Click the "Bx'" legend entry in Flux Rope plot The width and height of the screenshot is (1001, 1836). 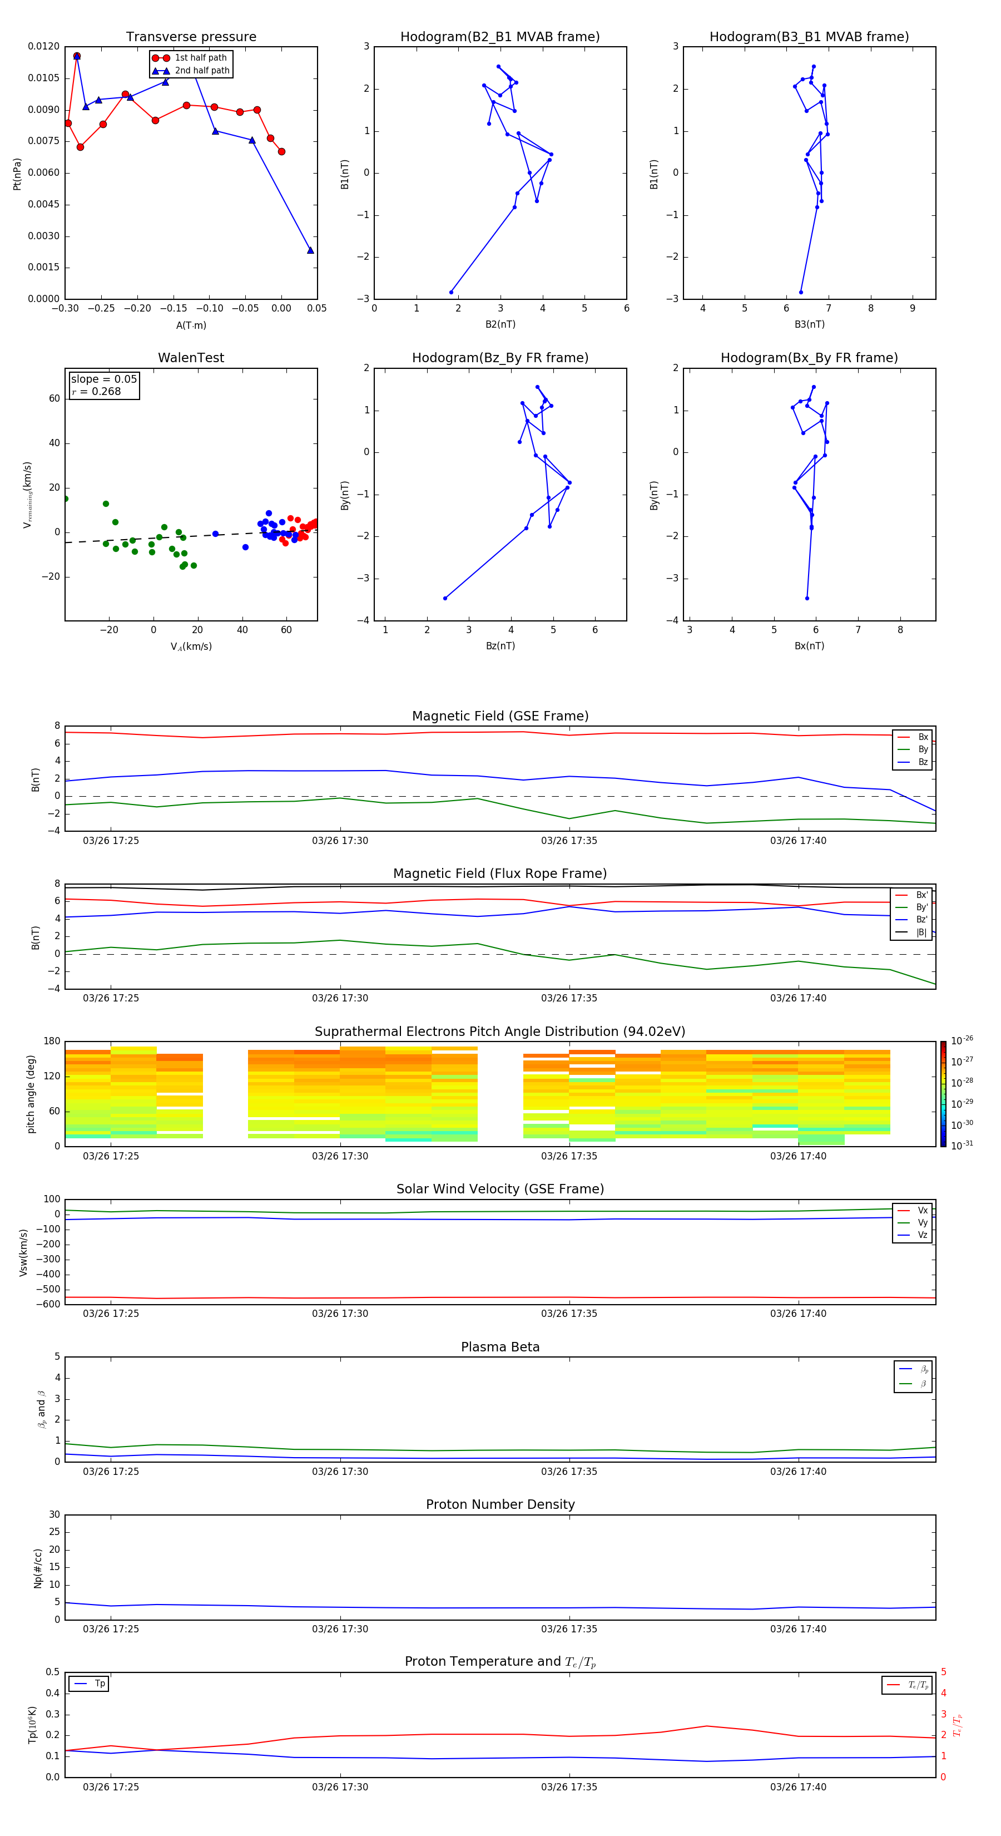(911, 895)
